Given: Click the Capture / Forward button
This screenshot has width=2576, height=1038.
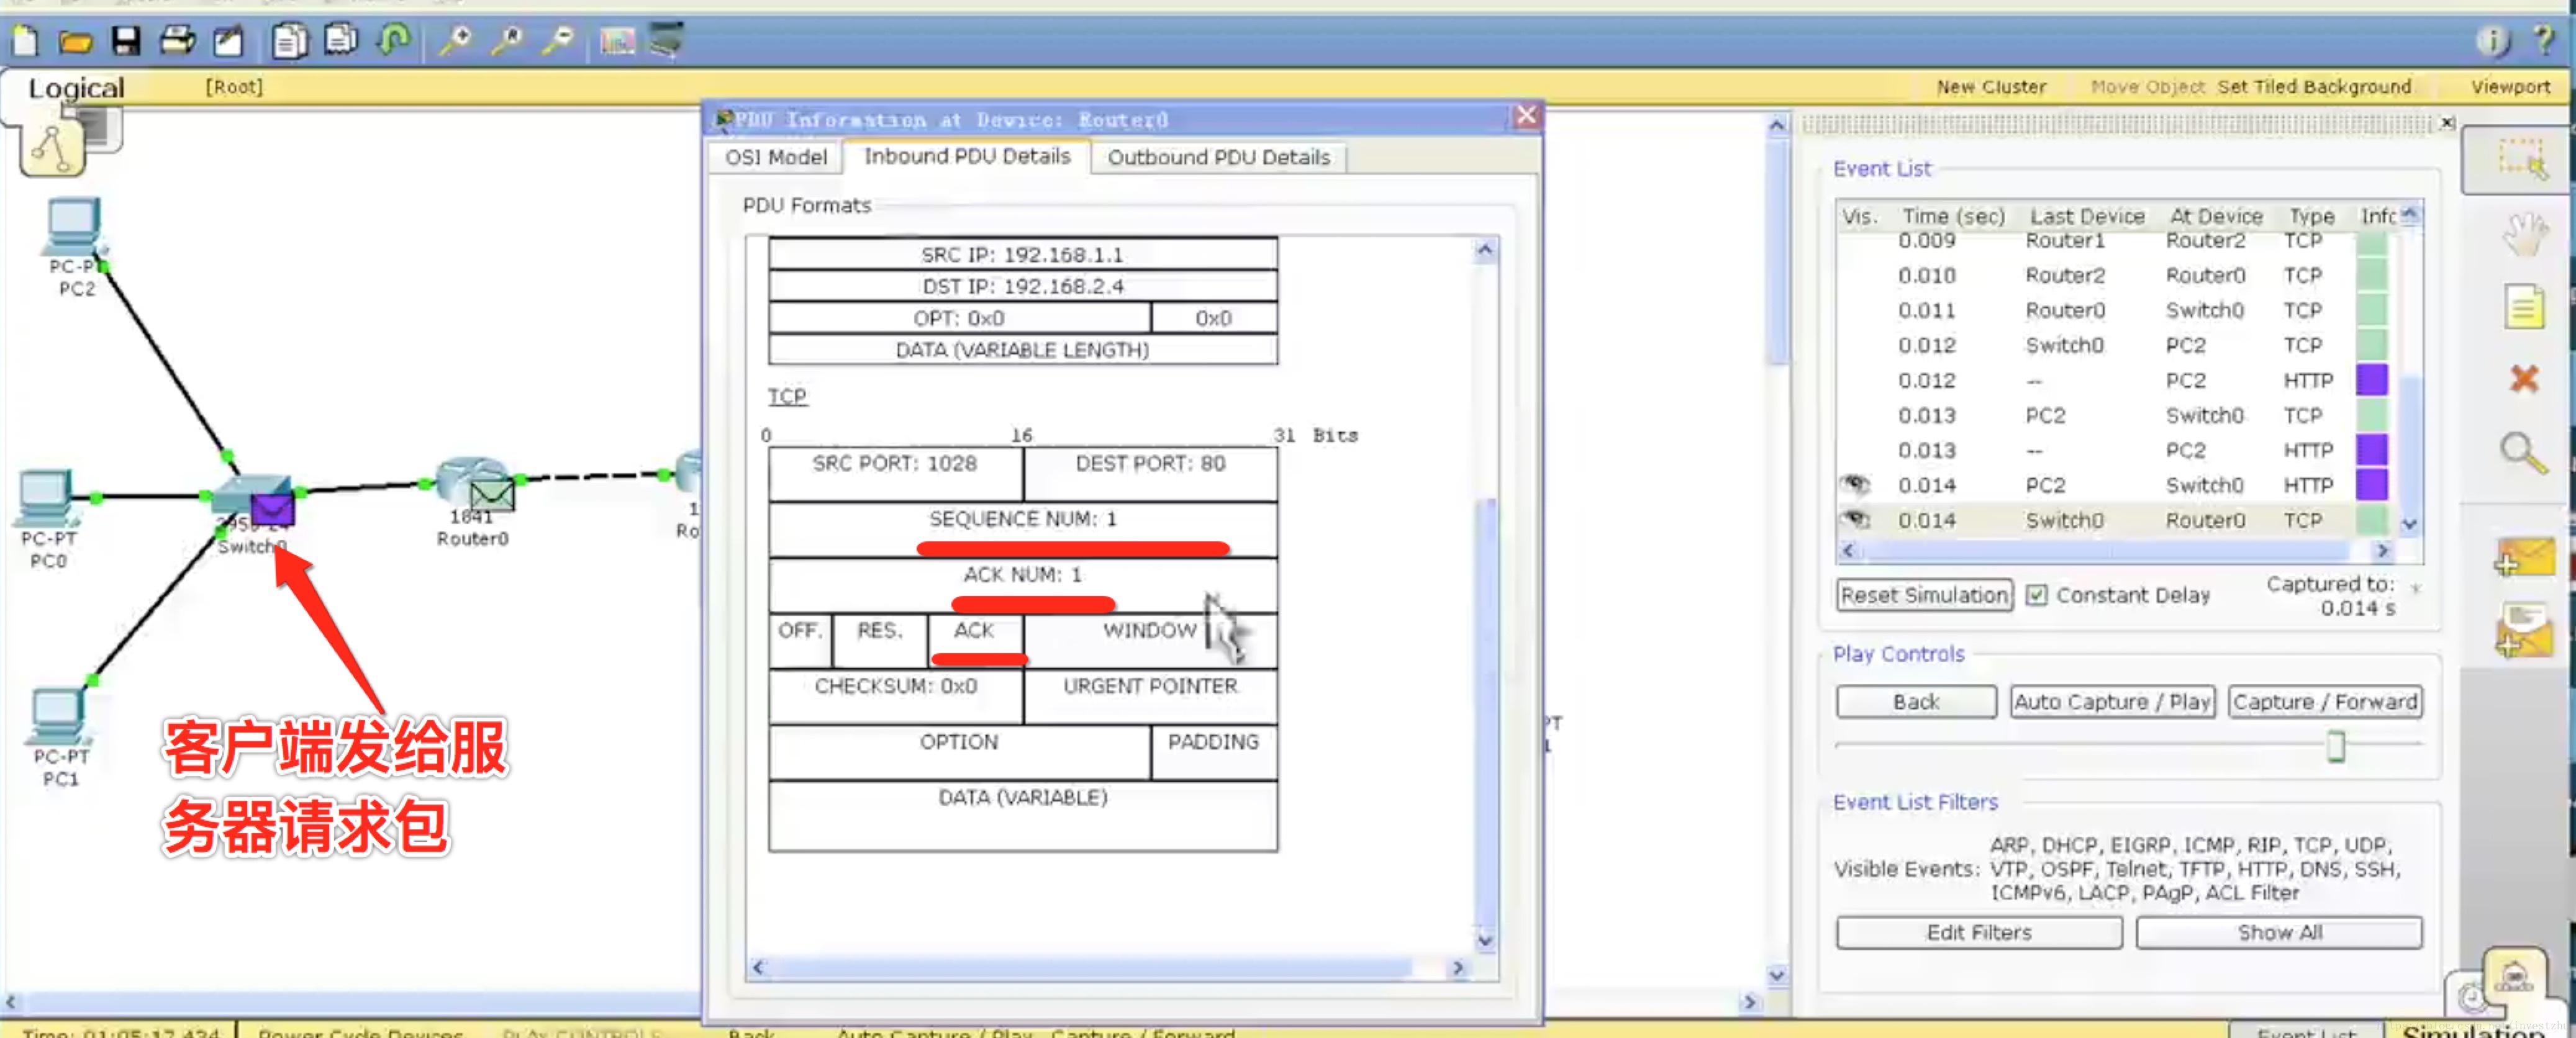Looking at the screenshot, I should click(2325, 702).
